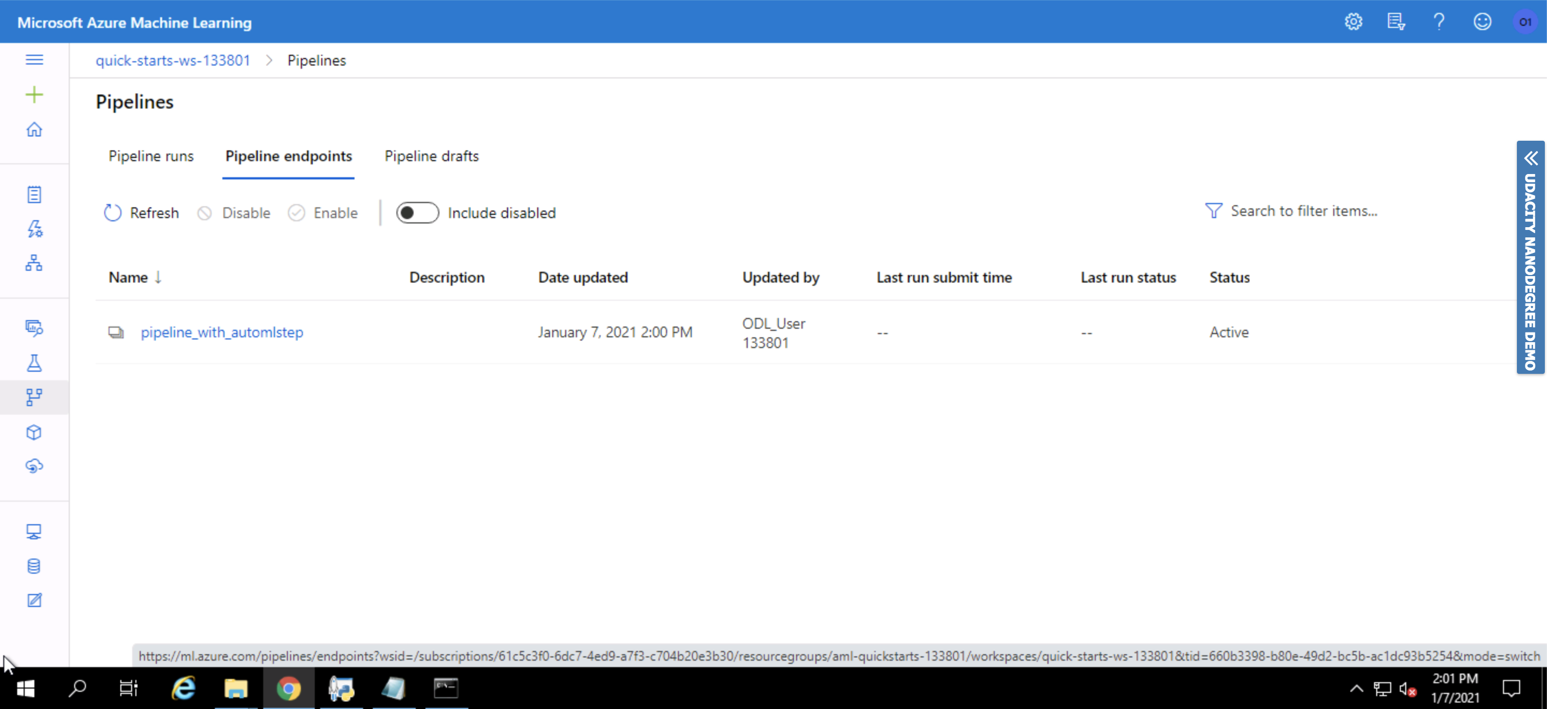Expand the hamburger navigation menu

click(x=34, y=60)
